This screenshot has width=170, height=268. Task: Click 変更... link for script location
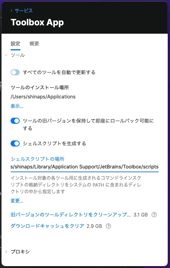pyautogui.click(x=17, y=201)
